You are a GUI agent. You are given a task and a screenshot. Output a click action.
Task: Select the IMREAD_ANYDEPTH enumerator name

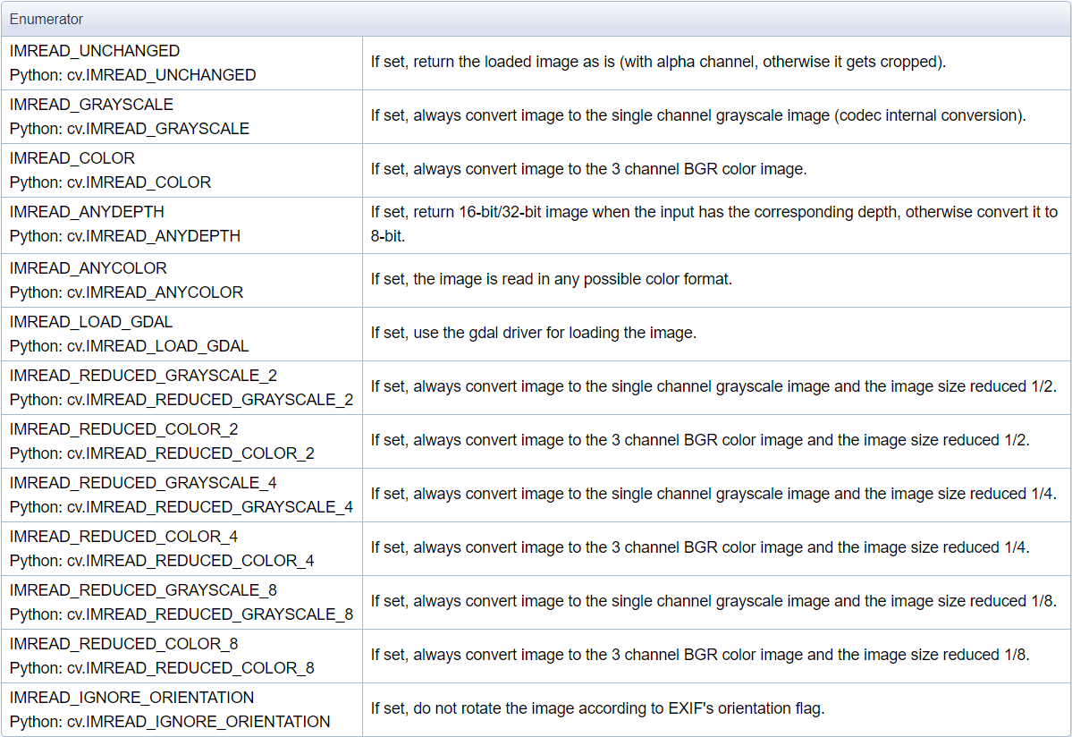coord(87,212)
